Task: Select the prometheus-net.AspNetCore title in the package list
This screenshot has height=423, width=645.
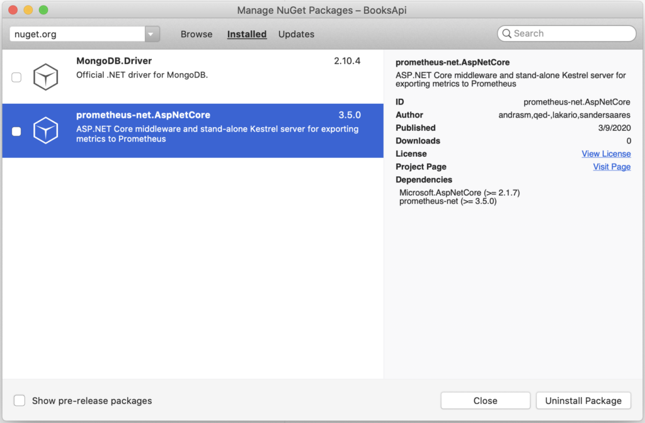Action: [143, 115]
